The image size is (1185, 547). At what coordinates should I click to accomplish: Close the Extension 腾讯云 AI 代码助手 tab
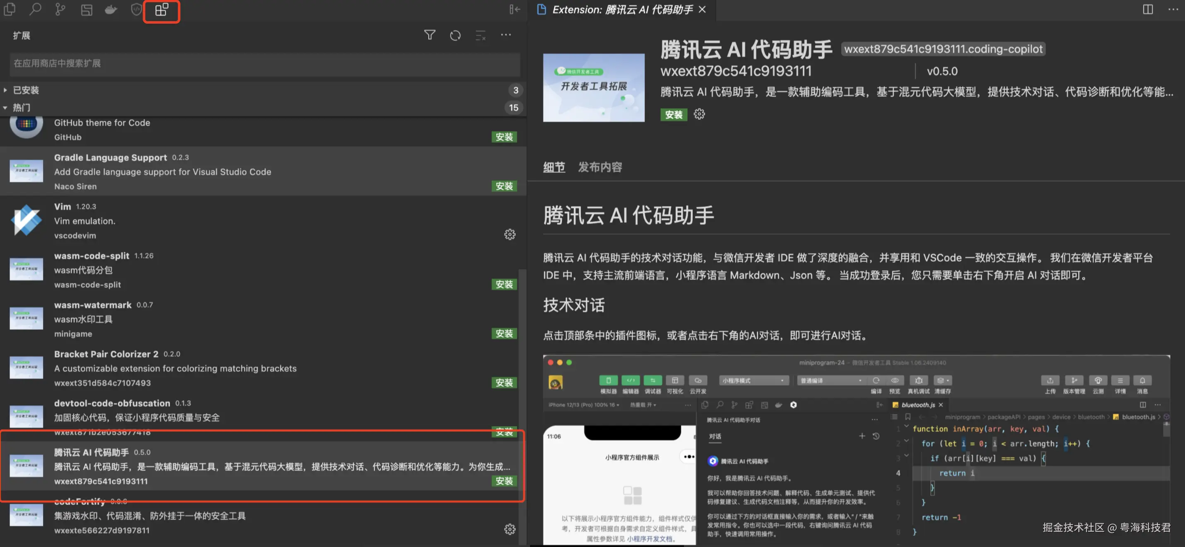click(x=702, y=10)
